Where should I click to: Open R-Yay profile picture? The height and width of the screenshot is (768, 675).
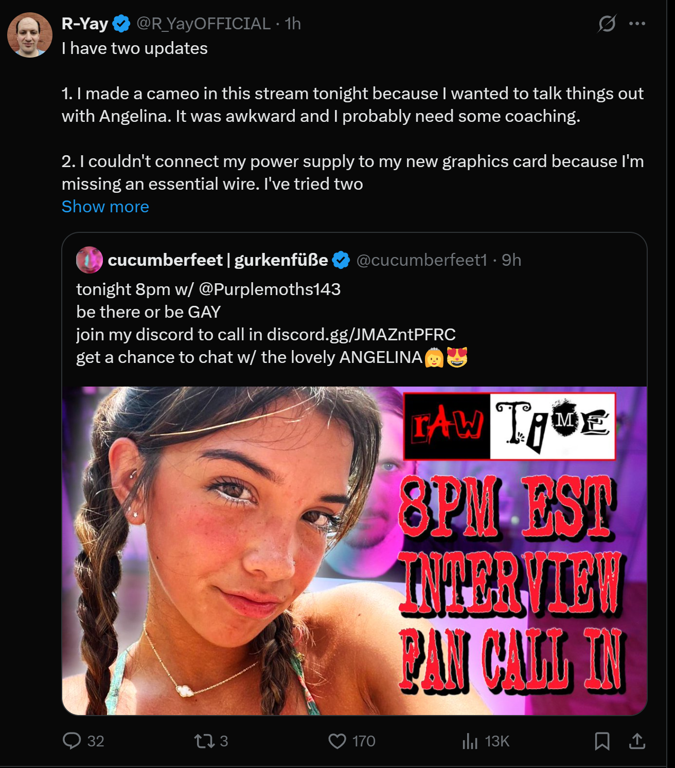(x=30, y=35)
